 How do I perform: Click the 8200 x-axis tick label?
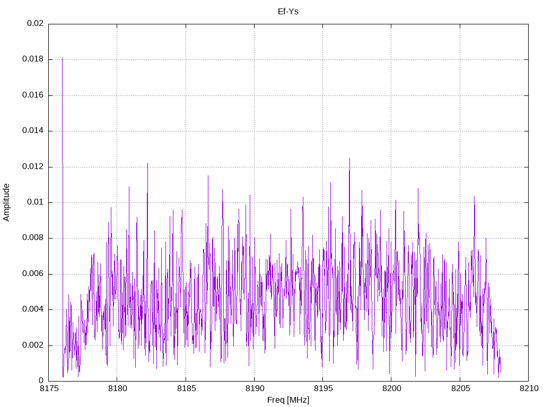click(392, 388)
